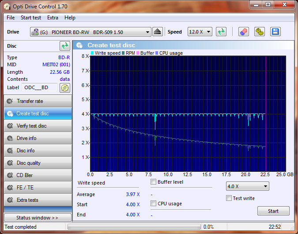Toggle the CPU usage checkbox
Image resolution: width=298 pixels, height=234 pixels.
[x=154, y=204]
